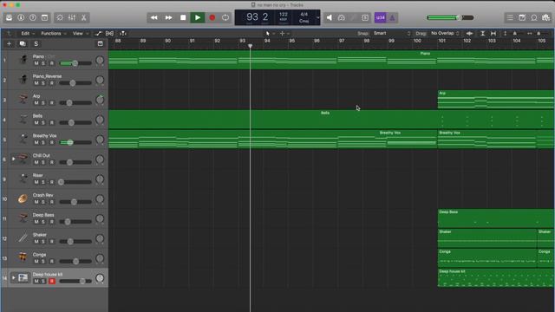Viewport: 555px width, 312px height.
Task: Open the Functions menu
Action: click(54, 33)
